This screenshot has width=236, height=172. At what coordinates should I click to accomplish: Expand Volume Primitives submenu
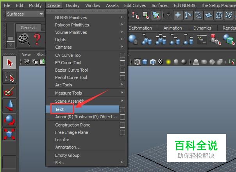(x=87, y=32)
